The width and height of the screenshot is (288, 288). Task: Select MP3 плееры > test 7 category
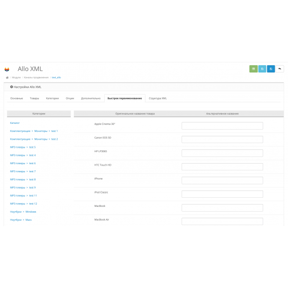pyautogui.click(x=23, y=171)
